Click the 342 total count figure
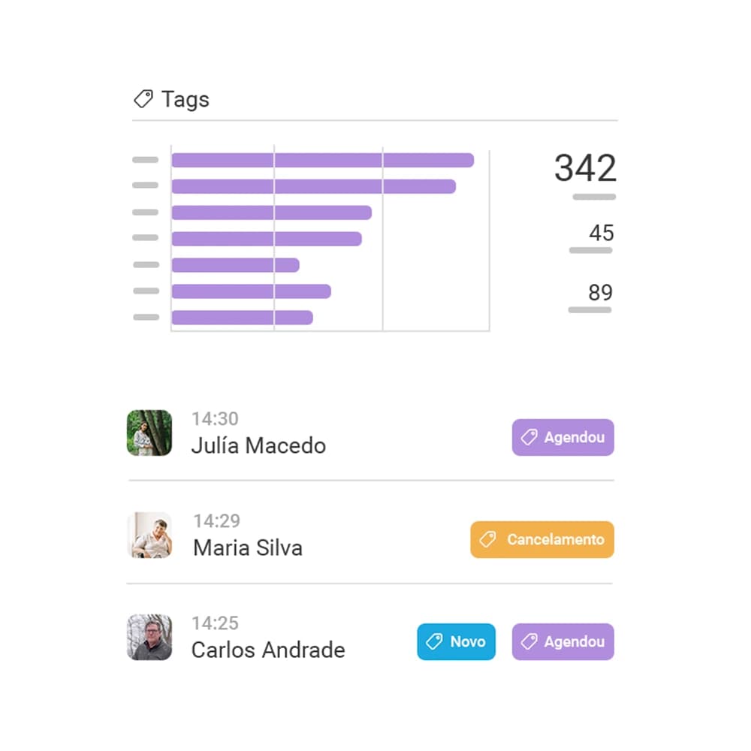 (x=585, y=168)
